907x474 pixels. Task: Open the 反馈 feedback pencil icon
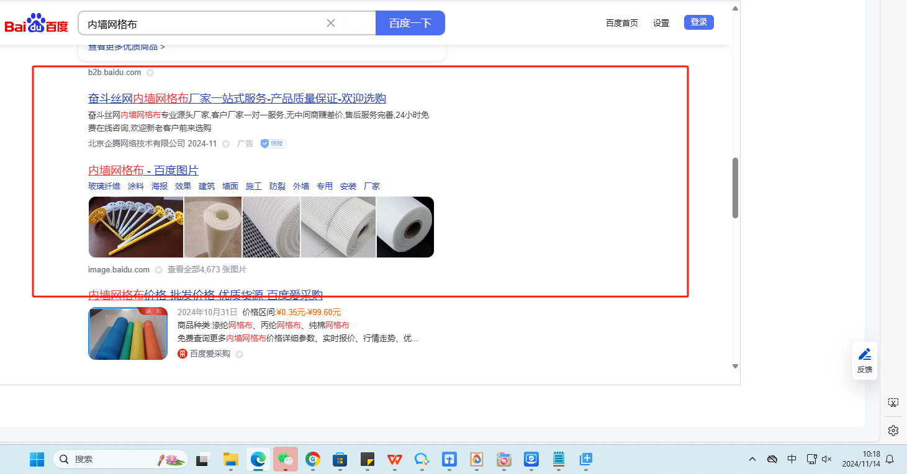tap(864, 354)
